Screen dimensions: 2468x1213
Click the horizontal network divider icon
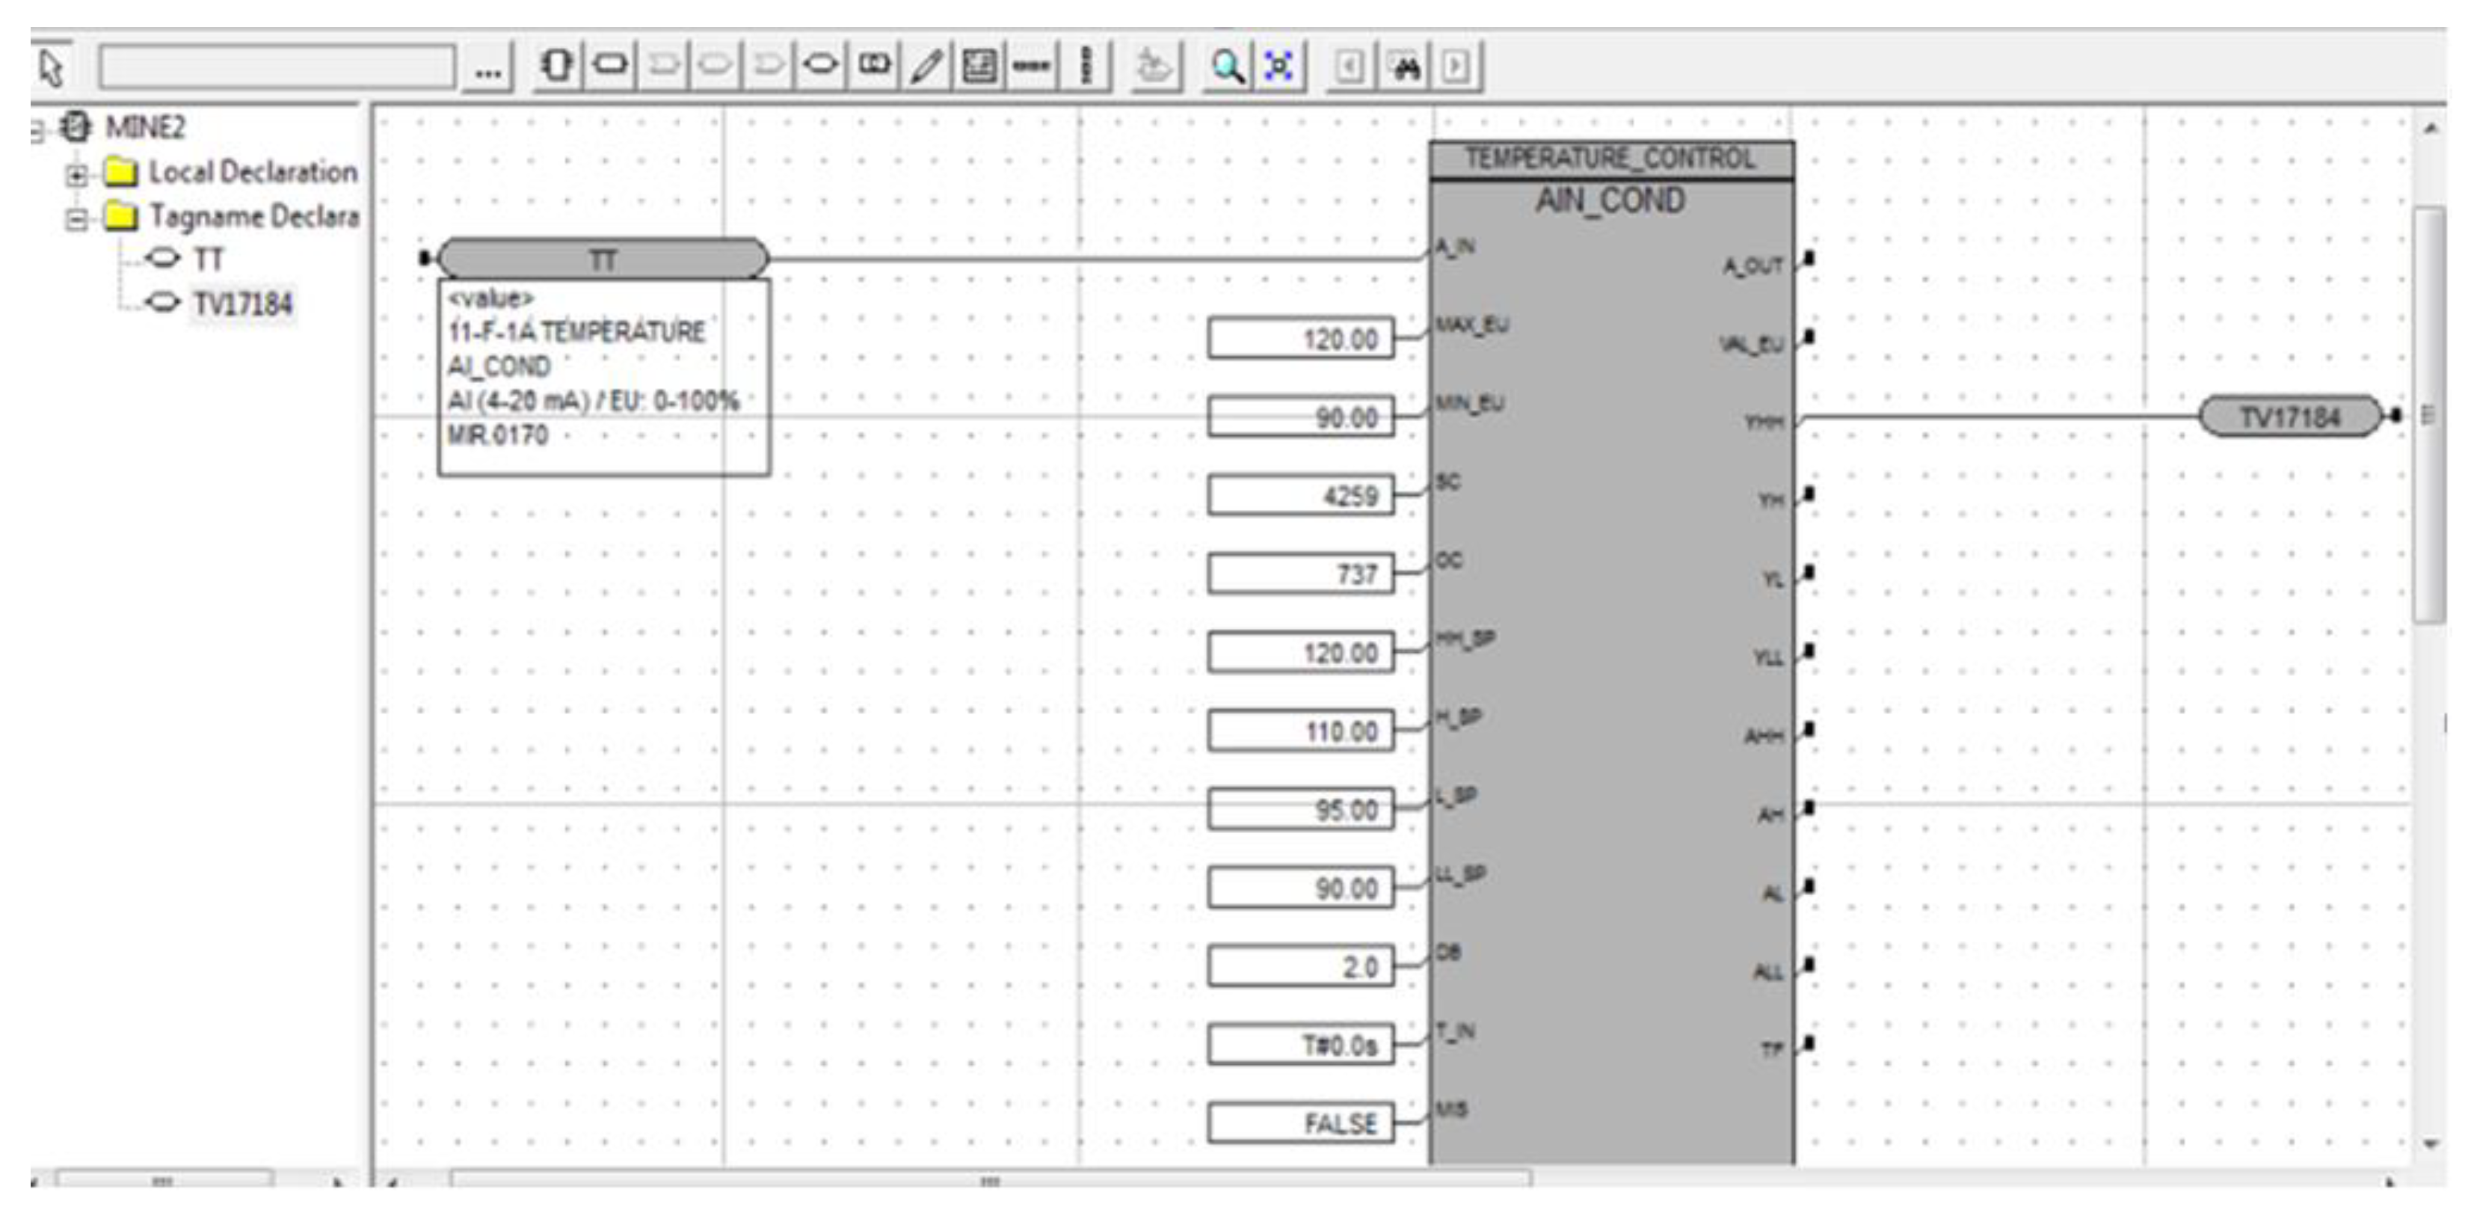[x=1032, y=66]
